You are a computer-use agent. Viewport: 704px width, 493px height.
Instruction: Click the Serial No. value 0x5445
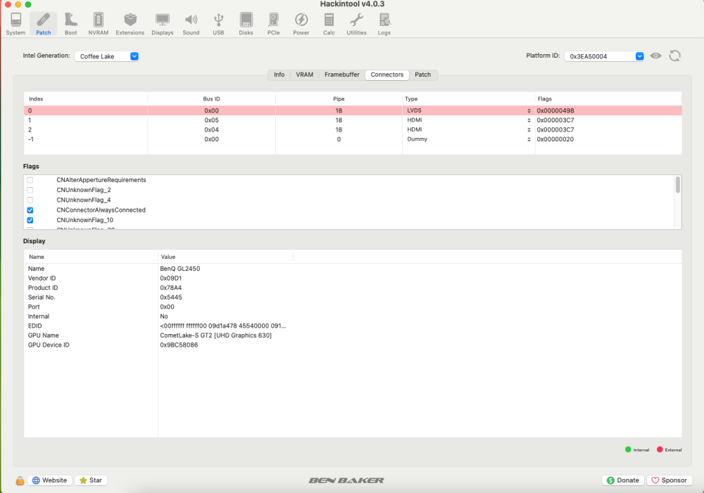170,297
